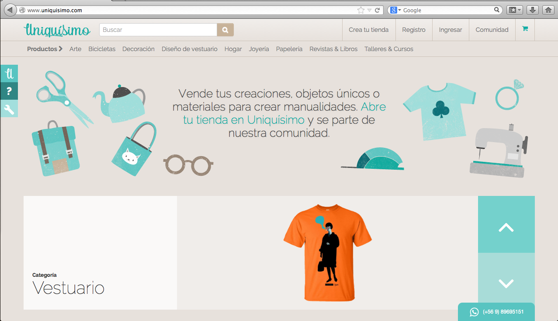Expand the Productos menu arrow
The height and width of the screenshot is (321, 558).
click(60, 49)
